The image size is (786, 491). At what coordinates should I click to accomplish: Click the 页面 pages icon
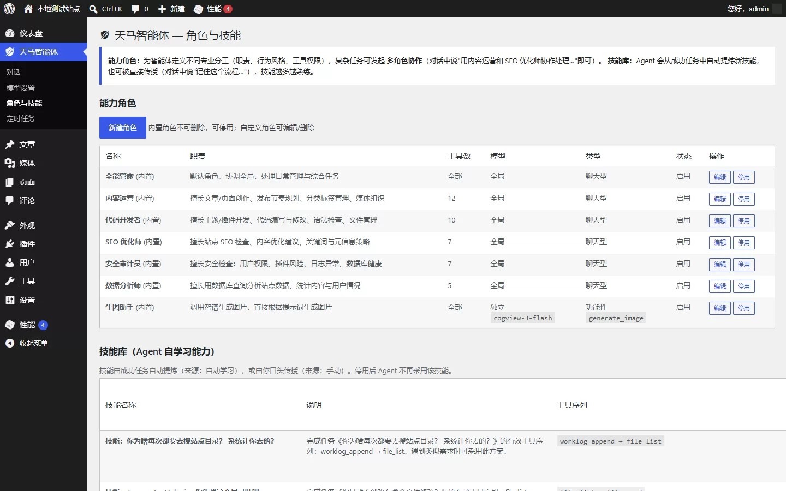(10, 182)
